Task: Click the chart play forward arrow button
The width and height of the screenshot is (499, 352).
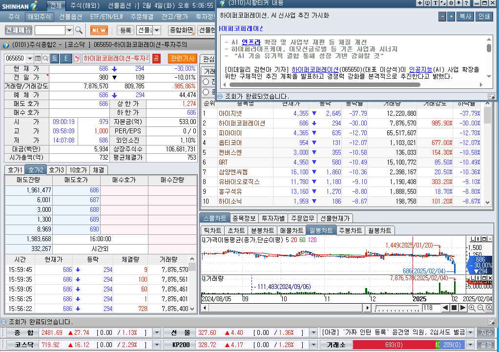Action: [463, 308]
